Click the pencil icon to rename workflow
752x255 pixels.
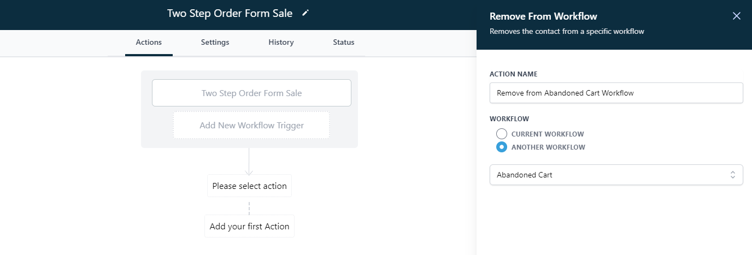[305, 13]
